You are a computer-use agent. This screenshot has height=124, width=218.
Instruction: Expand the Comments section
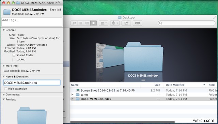click(4, 94)
